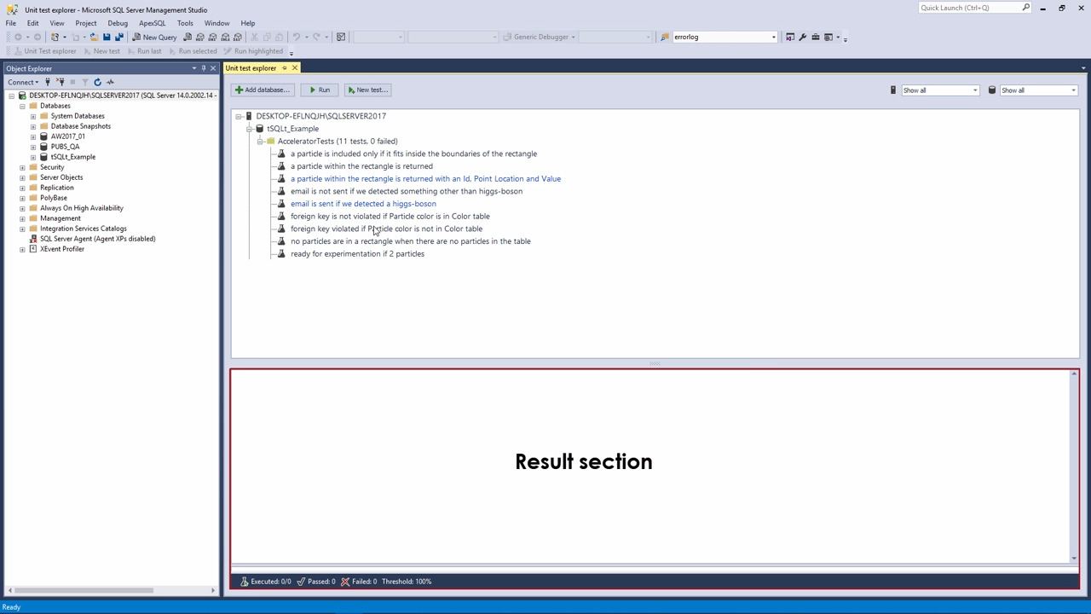
Task: Open the Activity Monitor icon
Action: (110, 82)
